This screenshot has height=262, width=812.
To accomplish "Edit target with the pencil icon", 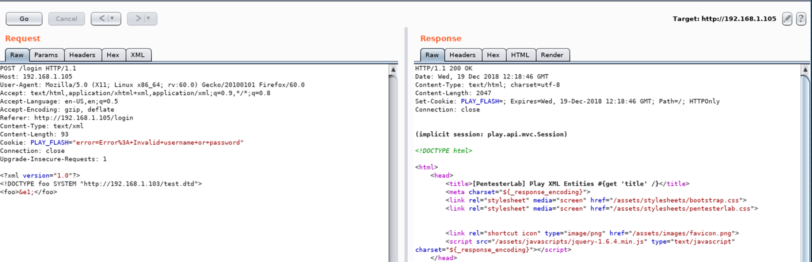I will coord(787,19).
